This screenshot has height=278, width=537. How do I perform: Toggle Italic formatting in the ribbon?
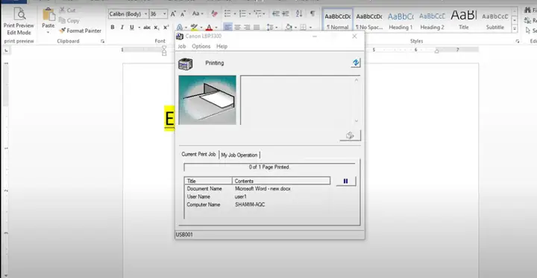point(122,28)
